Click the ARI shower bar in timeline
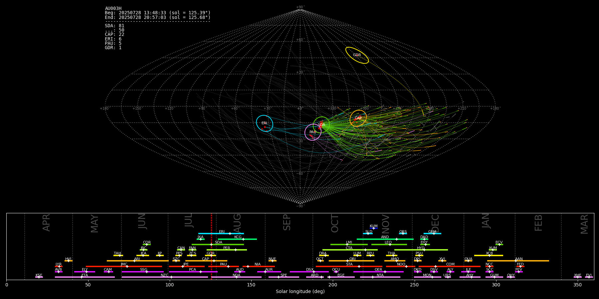Viewport: 599px width, 299px height. (x=138, y=261)
